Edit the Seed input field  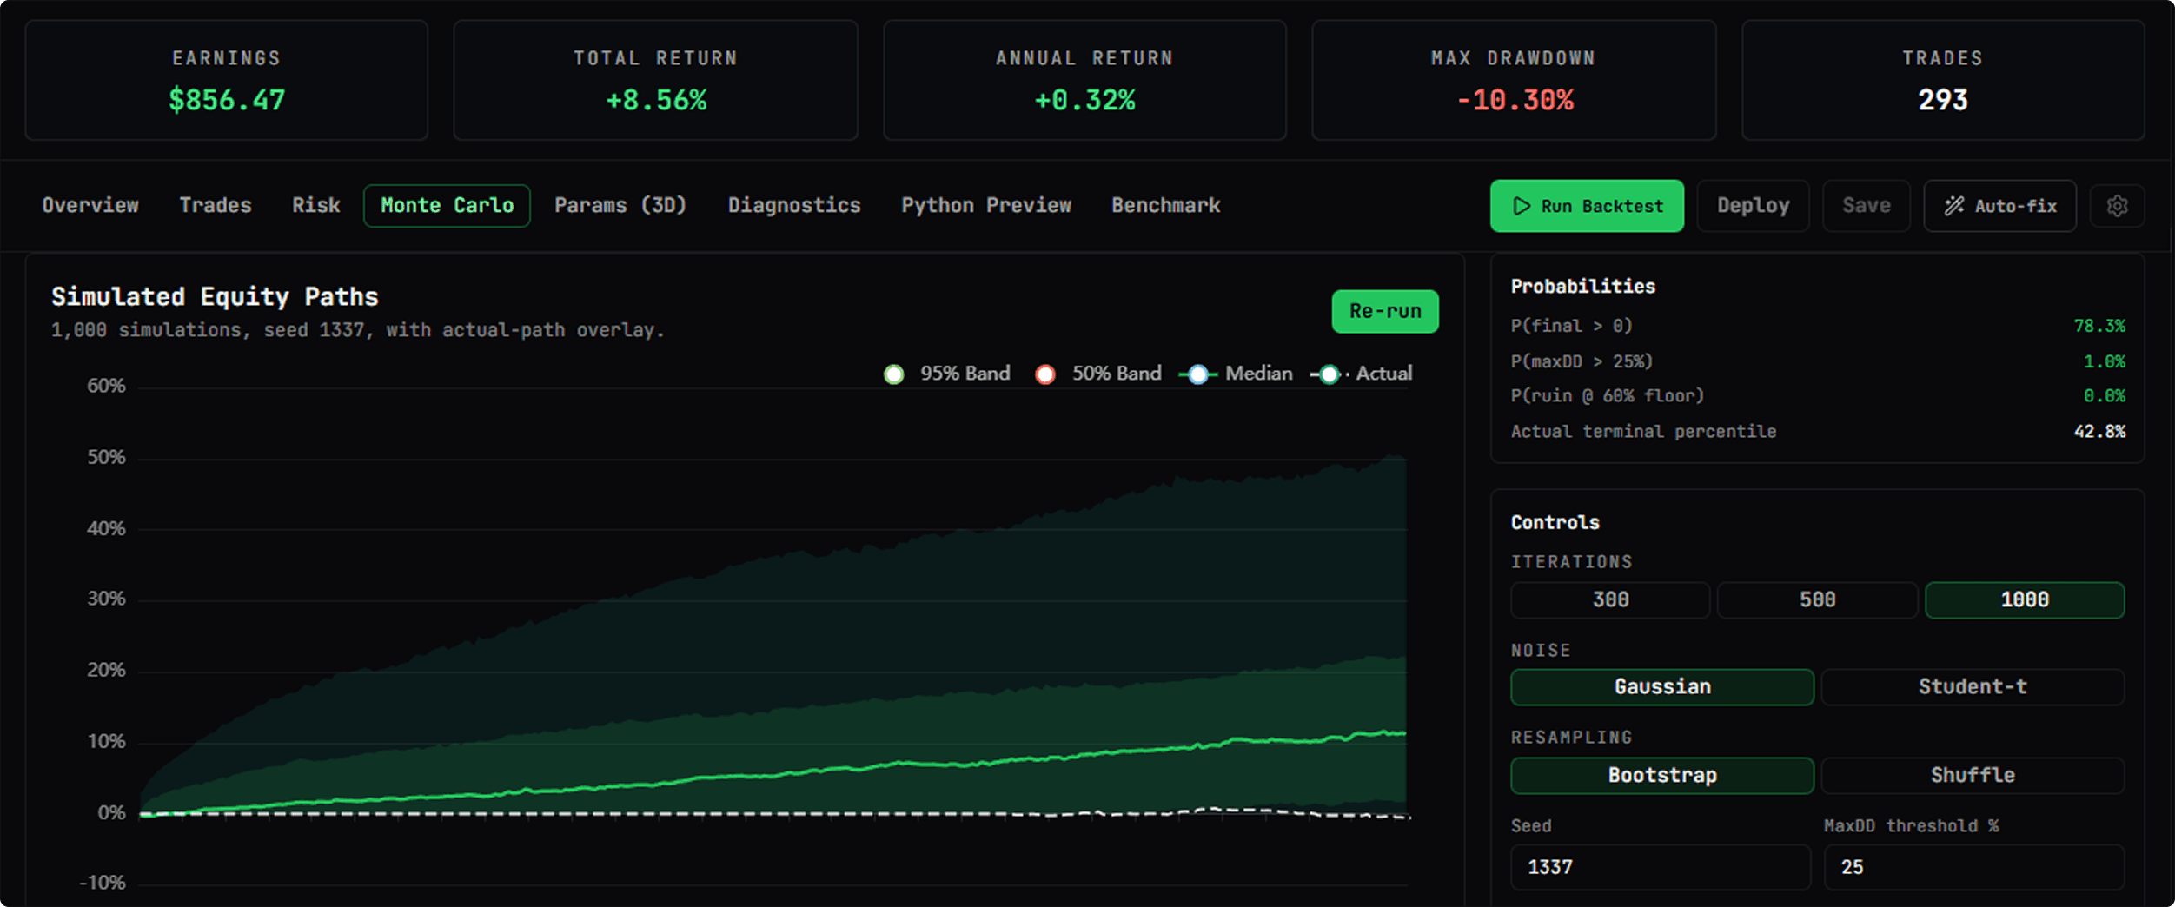pyautogui.click(x=1661, y=866)
